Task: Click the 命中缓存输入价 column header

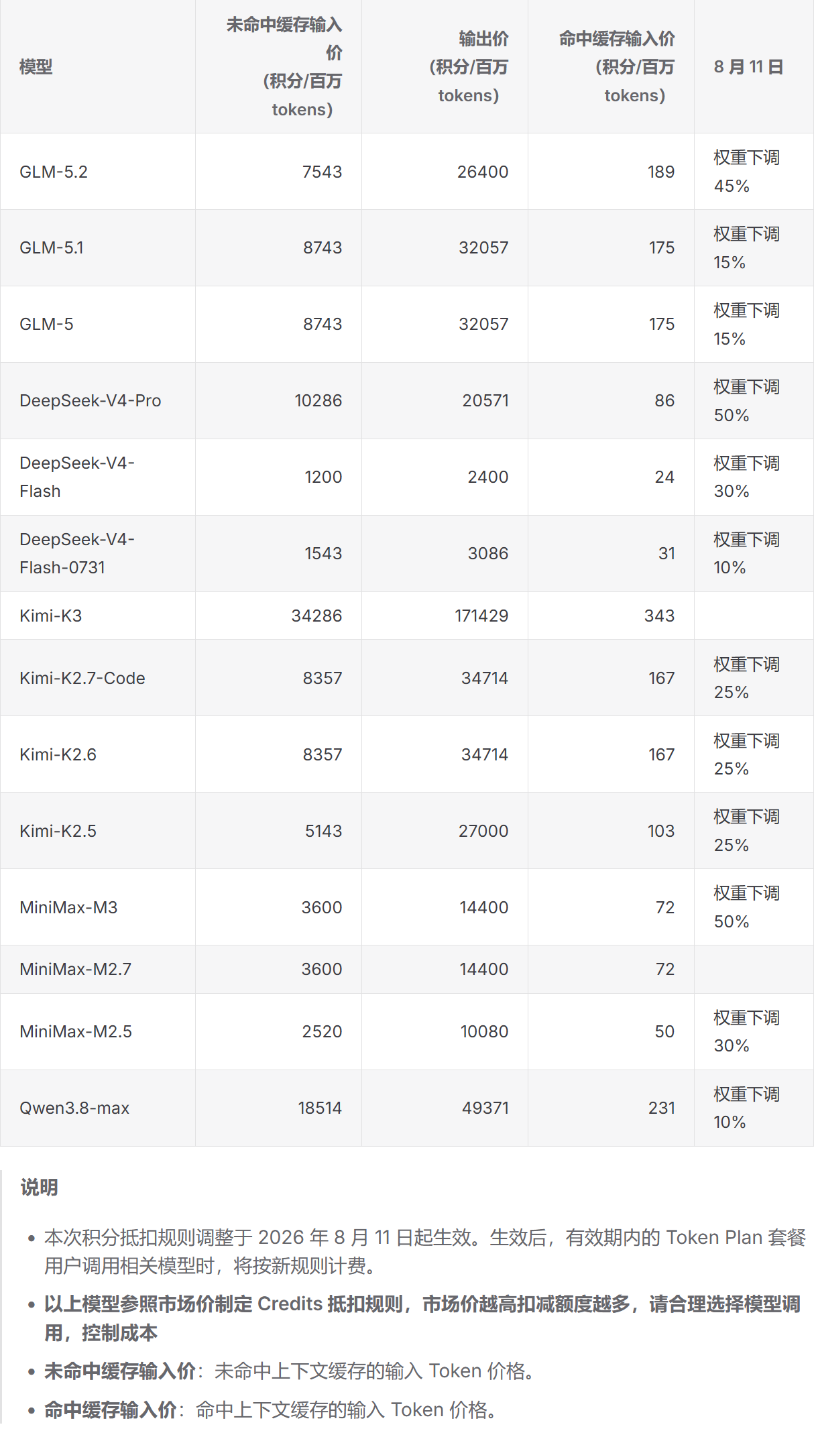Action: coord(617,67)
